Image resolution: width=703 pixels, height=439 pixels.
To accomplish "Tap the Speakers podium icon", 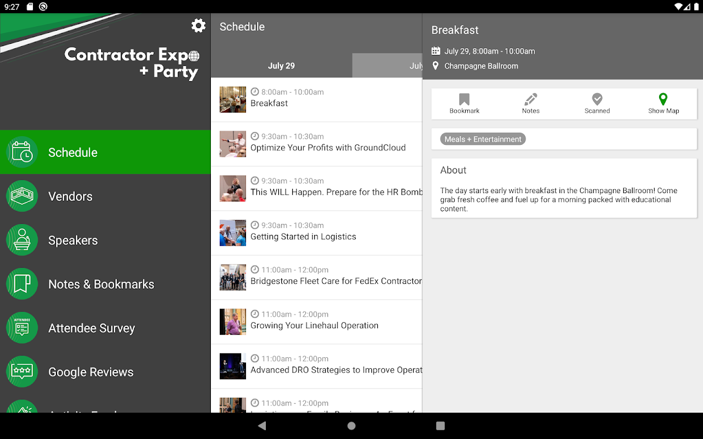I will [22, 240].
